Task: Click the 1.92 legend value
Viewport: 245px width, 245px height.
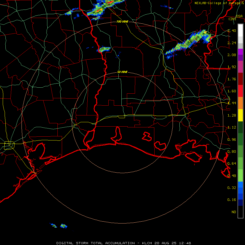Action: (232, 67)
